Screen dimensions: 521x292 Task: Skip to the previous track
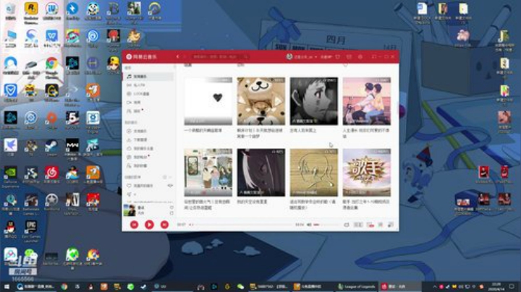pos(135,225)
